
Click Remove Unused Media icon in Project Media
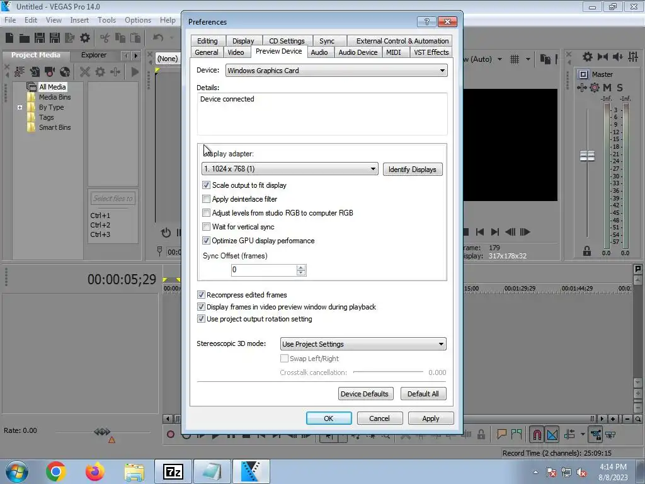click(20, 72)
